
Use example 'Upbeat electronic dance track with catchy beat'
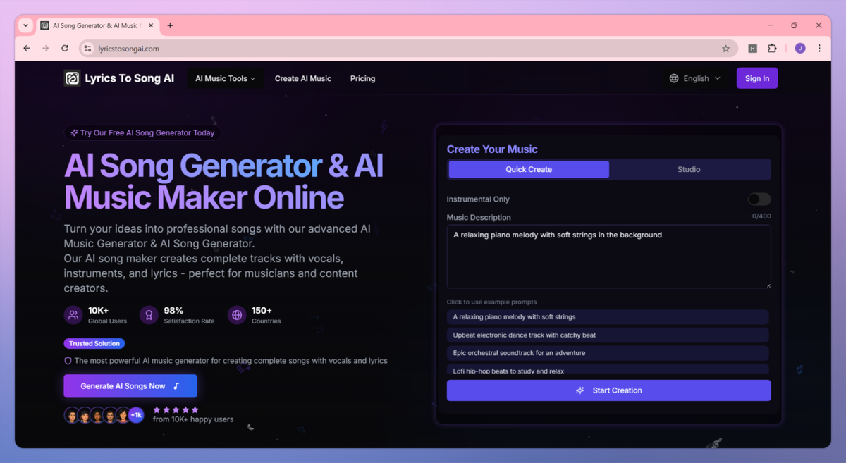coord(608,335)
